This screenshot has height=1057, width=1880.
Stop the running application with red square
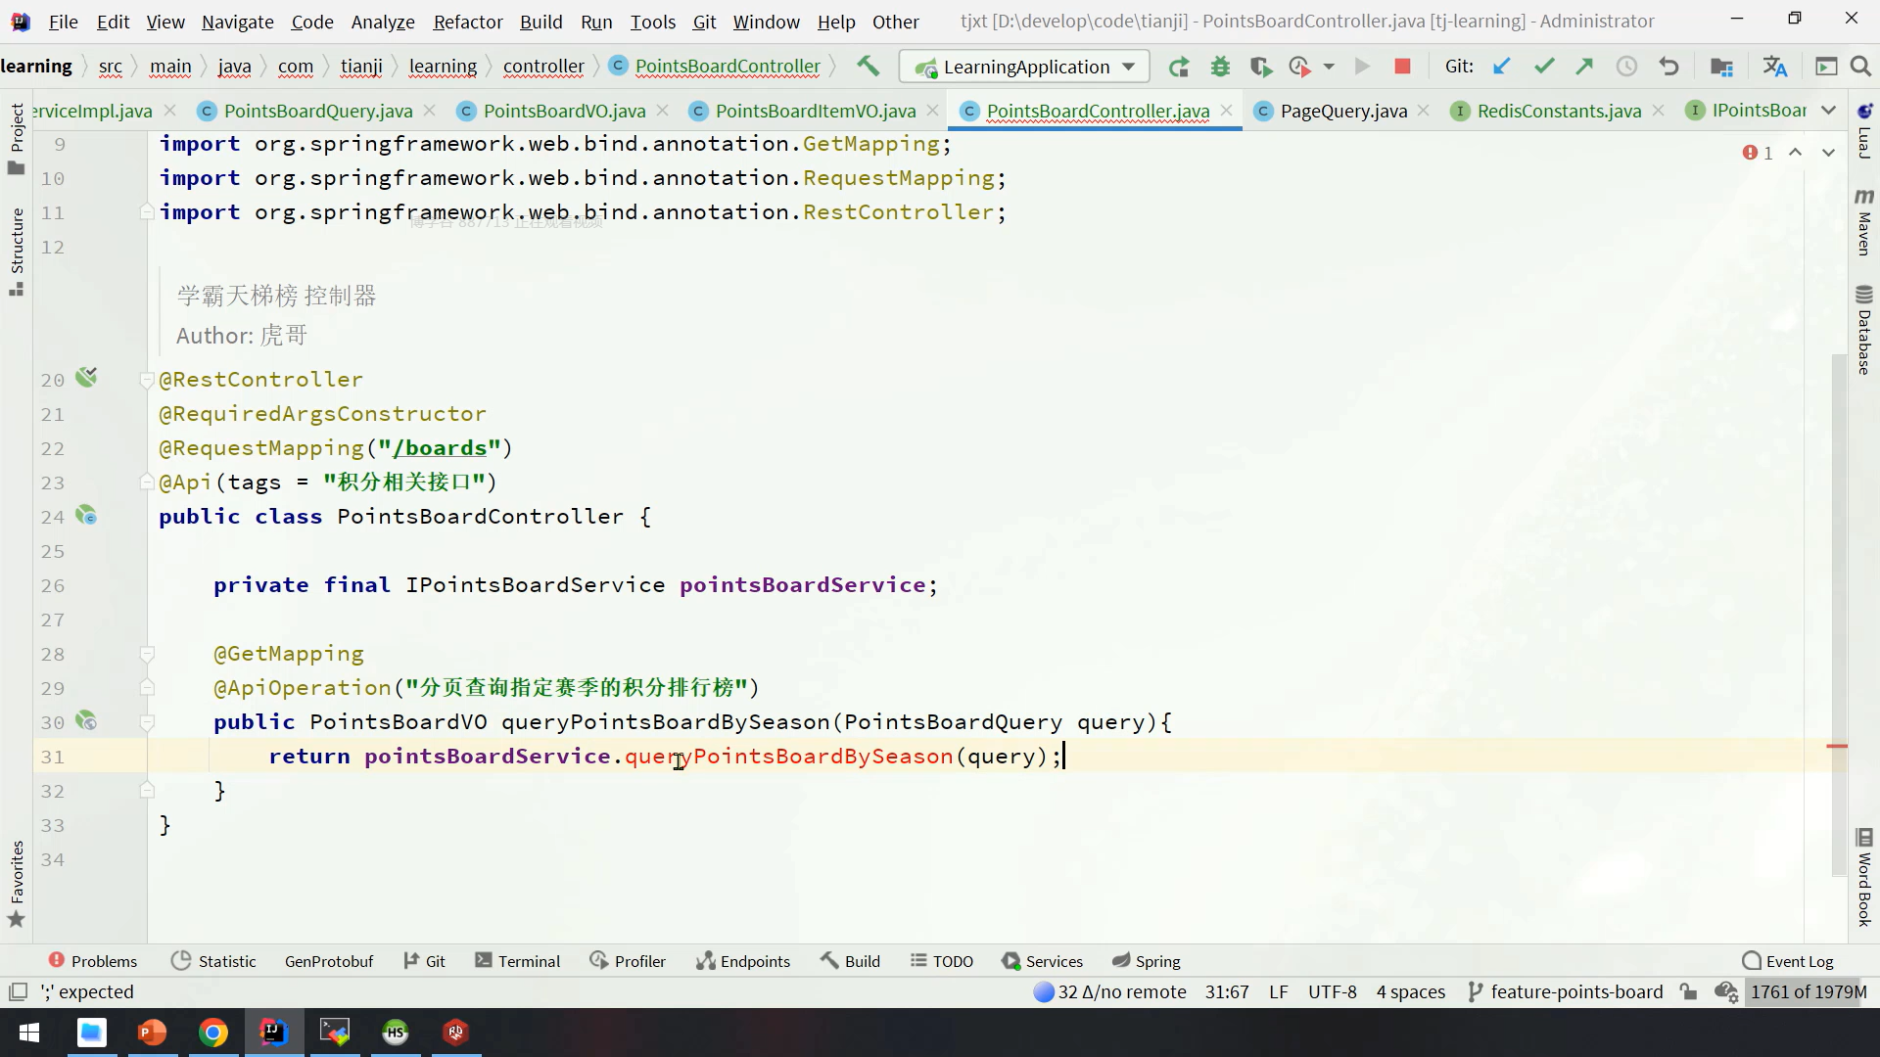(1402, 67)
